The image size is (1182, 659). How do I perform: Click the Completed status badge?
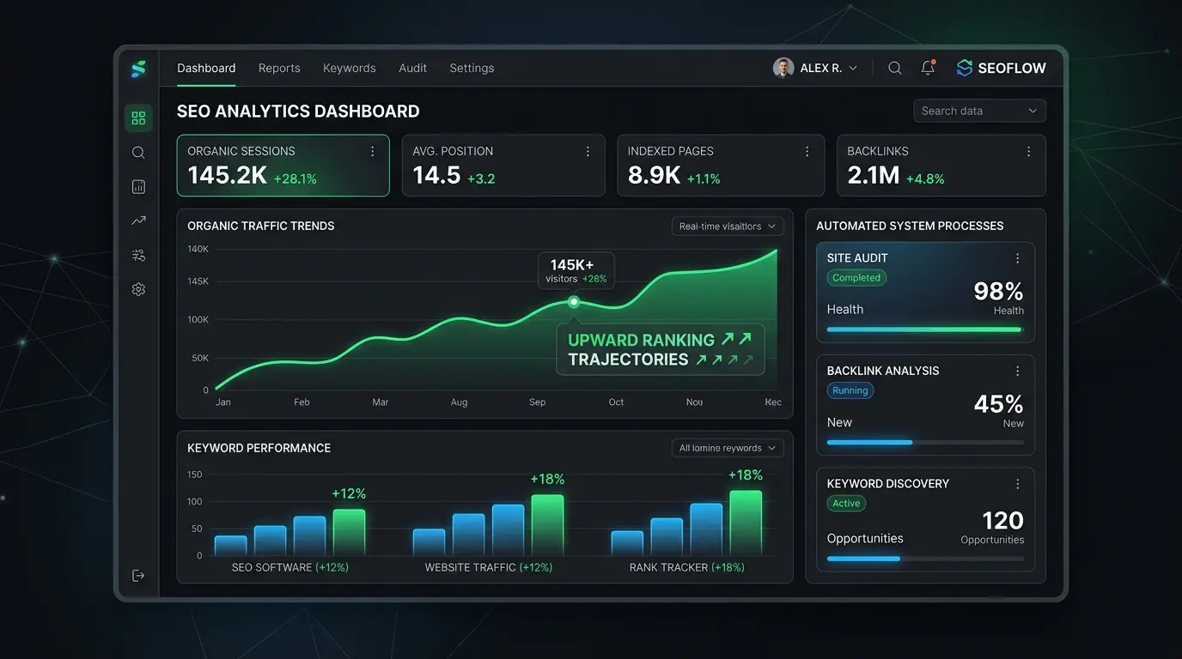pos(856,278)
